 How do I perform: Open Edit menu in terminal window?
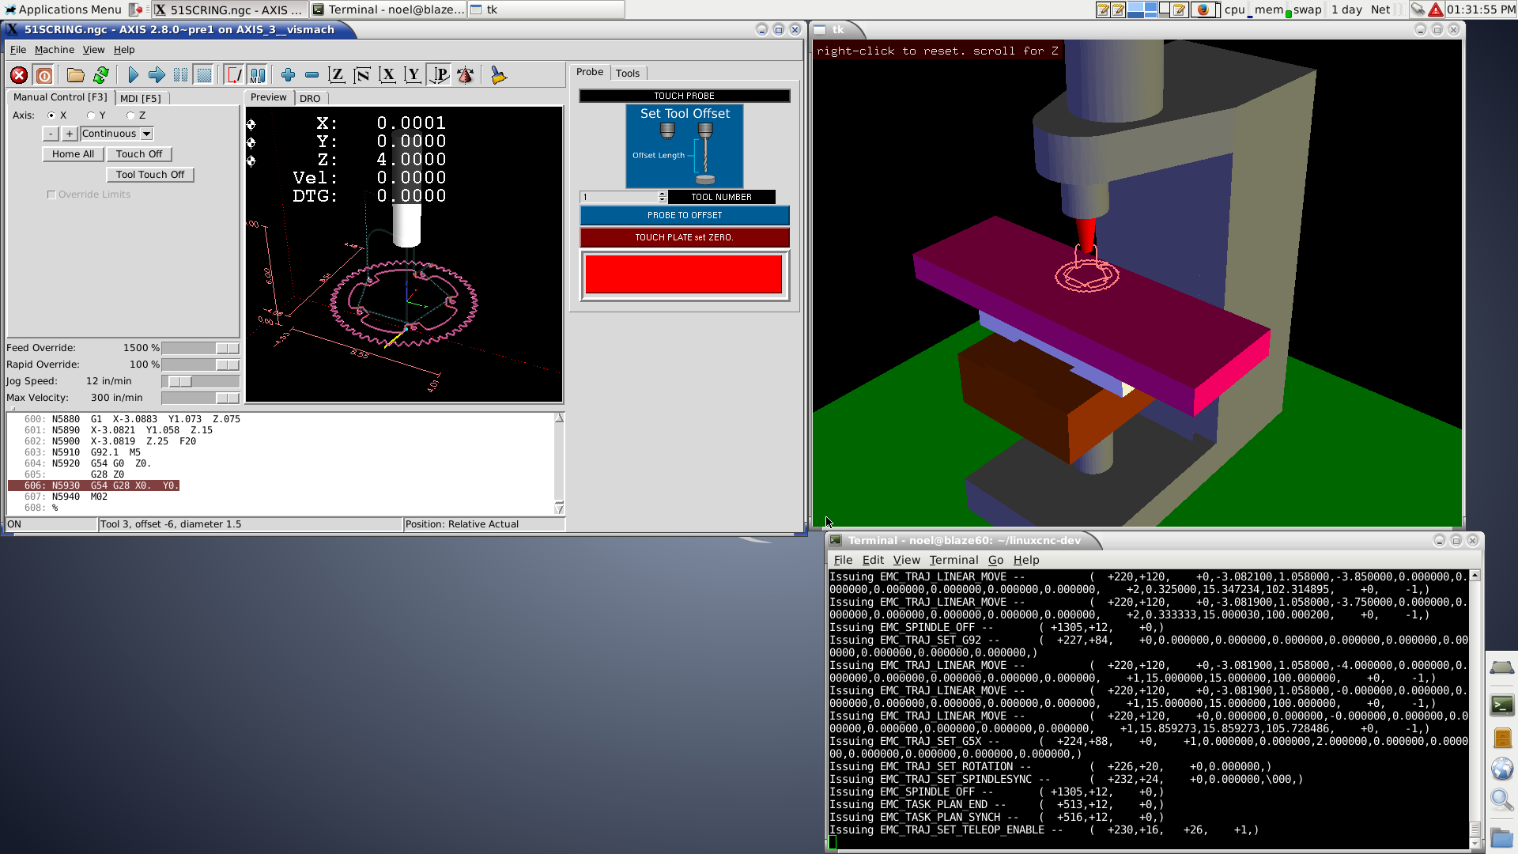(873, 560)
